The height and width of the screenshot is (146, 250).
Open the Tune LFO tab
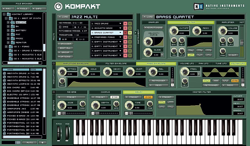click(221, 63)
